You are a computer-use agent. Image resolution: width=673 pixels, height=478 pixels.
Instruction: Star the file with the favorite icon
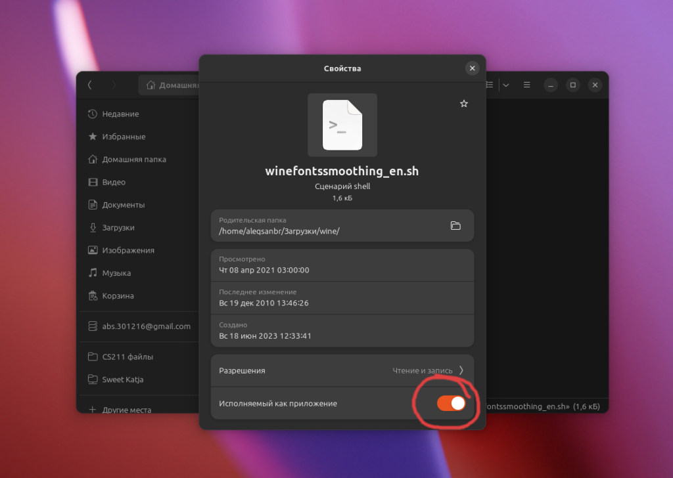pos(464,104)
